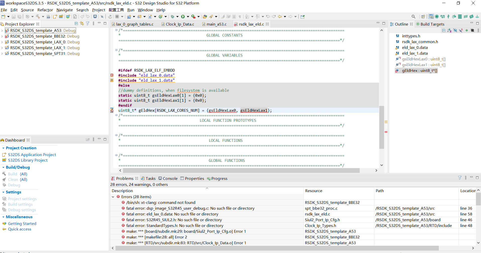Viewport: 481px width, 253px height.
Task: Click the S32DS Application Project link
Action: pos(32,155)
